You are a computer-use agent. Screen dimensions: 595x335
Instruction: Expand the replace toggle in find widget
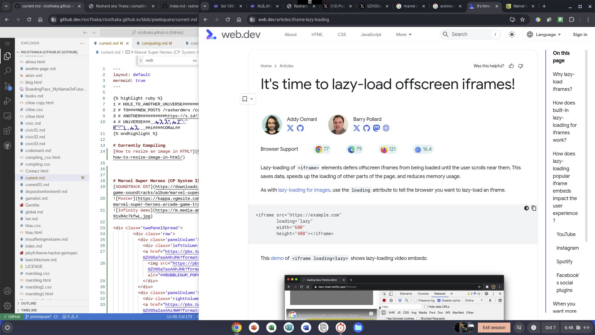pyautogui.click(x=141, y=60)
